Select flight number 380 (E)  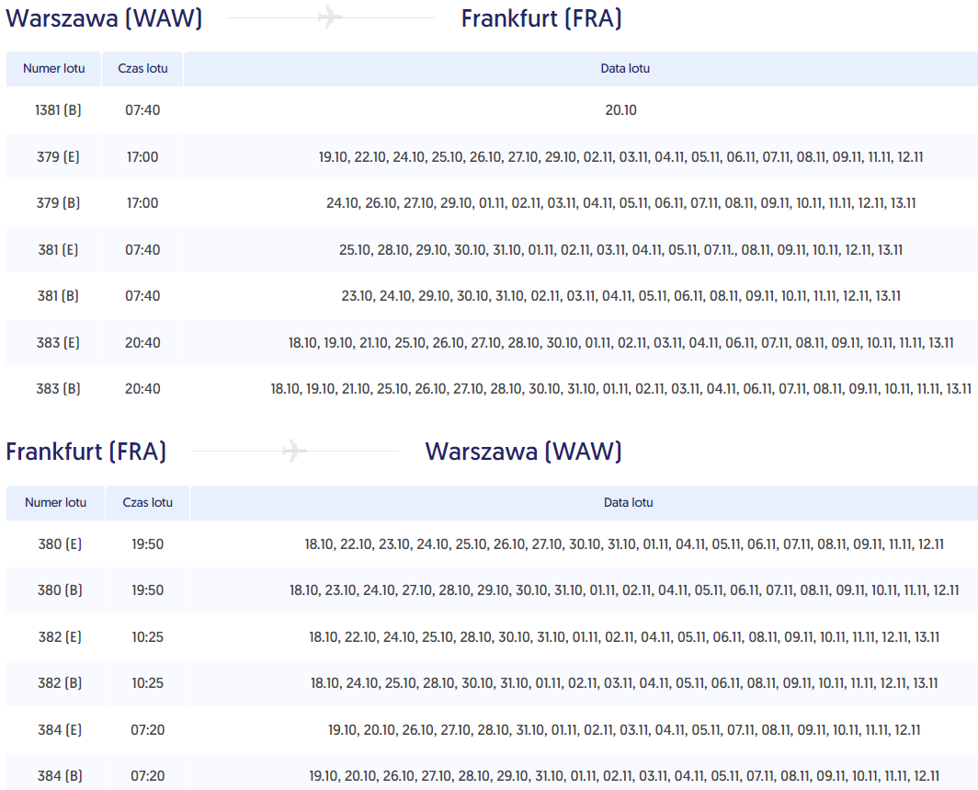(x=60, y=544)
